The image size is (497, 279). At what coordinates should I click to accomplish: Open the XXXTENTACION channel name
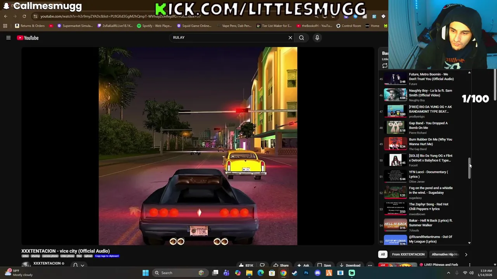tap(47, 263)
